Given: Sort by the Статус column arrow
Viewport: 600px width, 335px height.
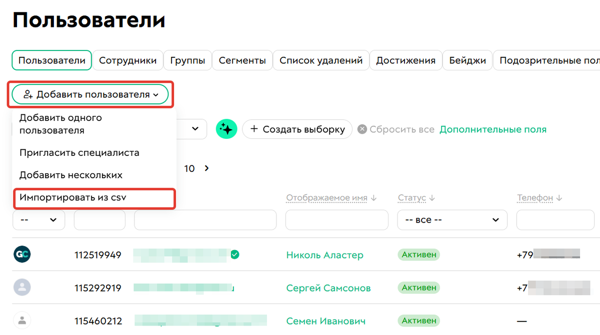Looking at the screenshot, I should coord(432,198).
